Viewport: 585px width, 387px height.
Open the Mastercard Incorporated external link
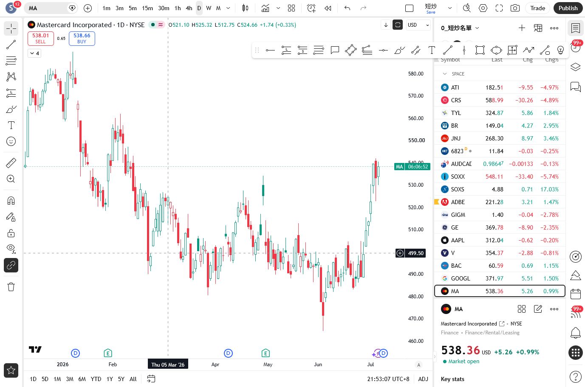click(502, 324)
